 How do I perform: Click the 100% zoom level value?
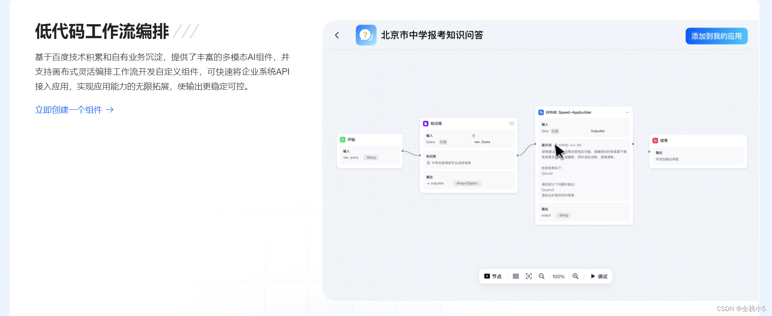coord(558,277)
